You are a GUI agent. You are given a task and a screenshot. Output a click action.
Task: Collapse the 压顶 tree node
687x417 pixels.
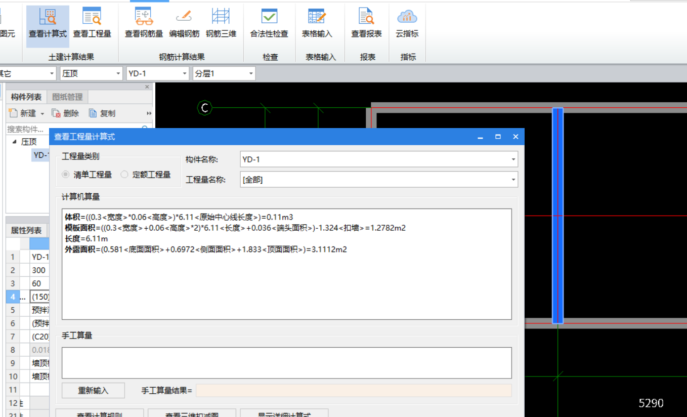[x=14, y=142]
